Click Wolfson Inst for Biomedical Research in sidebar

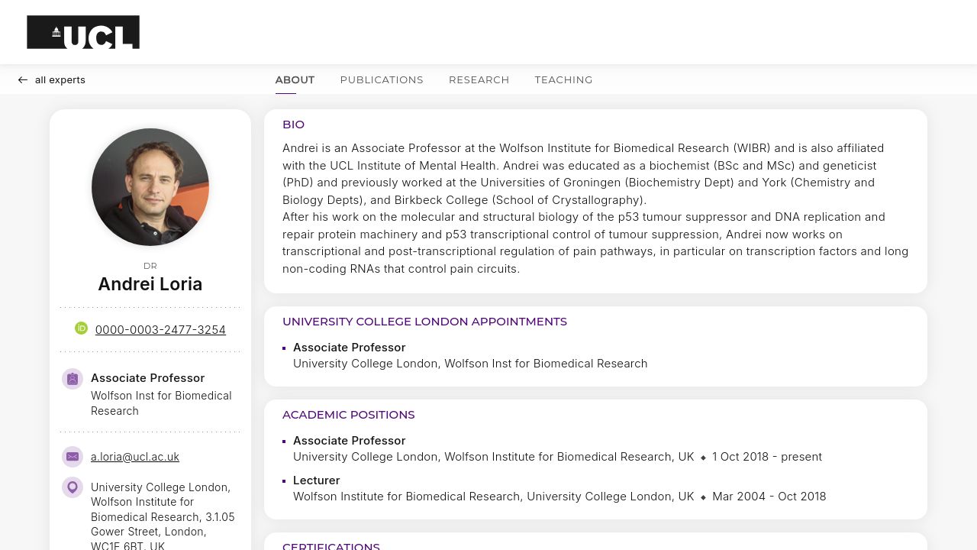[x=161, y=403]
